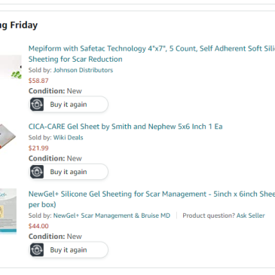Click the $21.99 price

pyautogui.click(x=38, y=148)
